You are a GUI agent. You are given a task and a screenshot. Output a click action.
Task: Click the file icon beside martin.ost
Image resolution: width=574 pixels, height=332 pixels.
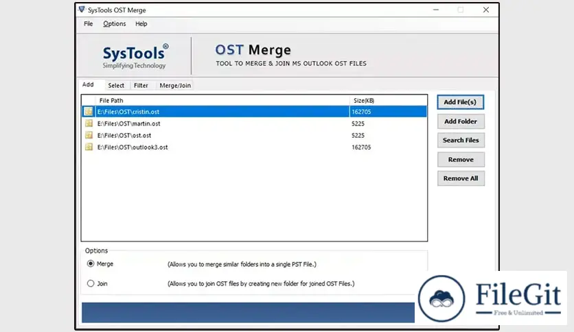(x=89, y=123)
